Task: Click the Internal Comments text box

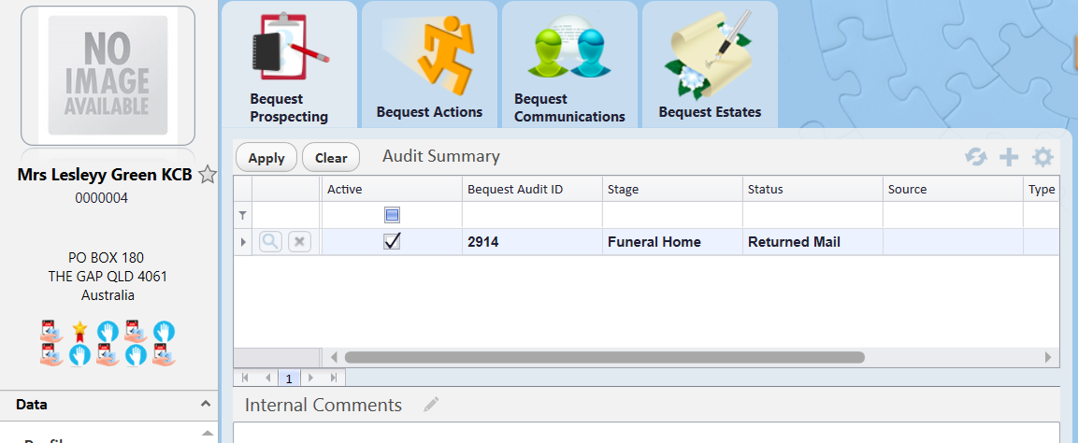Action: (646, 433)
